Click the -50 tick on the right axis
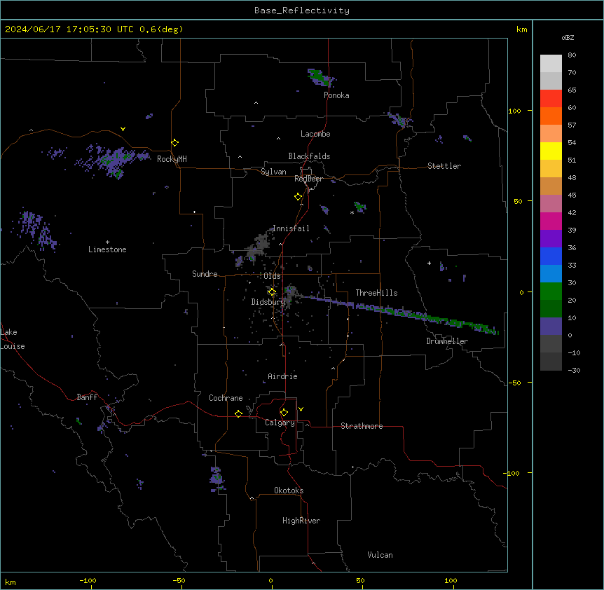This screenshot has width=604, height=590. pos(514,383)
